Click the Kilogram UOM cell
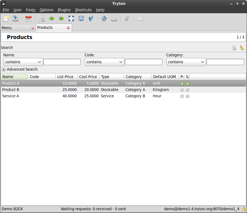The height and width of the screenshot is (213, 247). coord(161,90)
